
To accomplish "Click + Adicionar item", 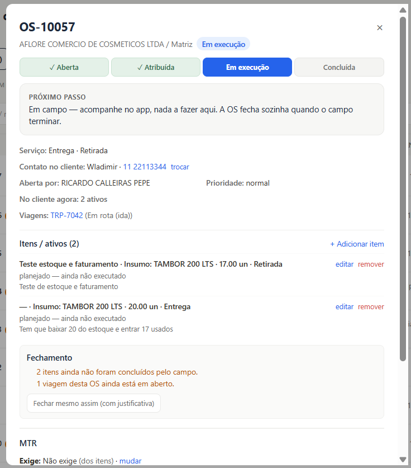I will (357, 244).
